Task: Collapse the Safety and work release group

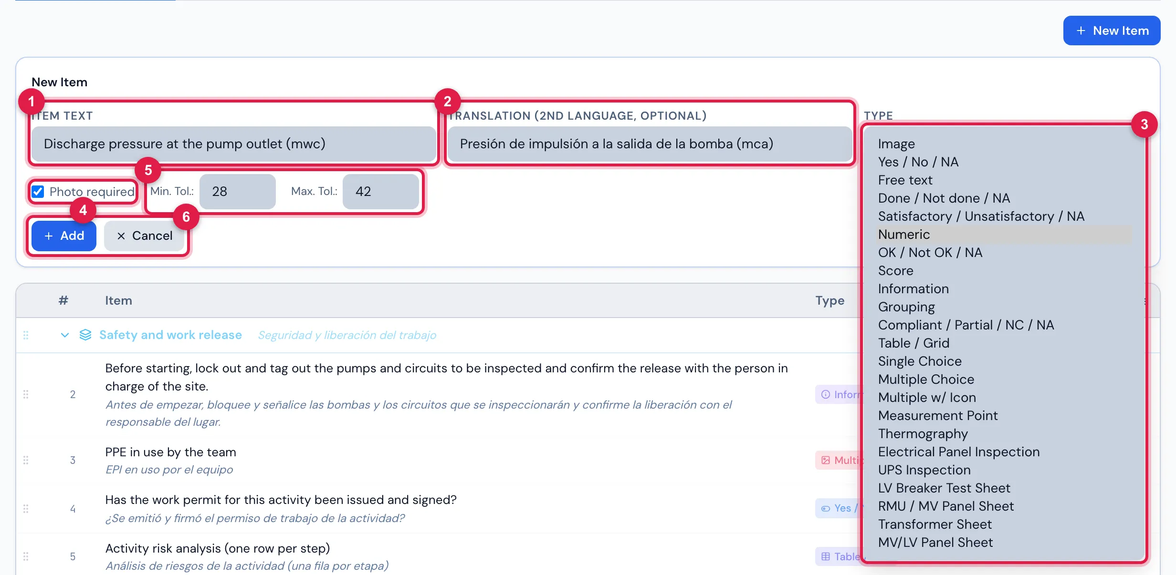Action: coord(65,335)
